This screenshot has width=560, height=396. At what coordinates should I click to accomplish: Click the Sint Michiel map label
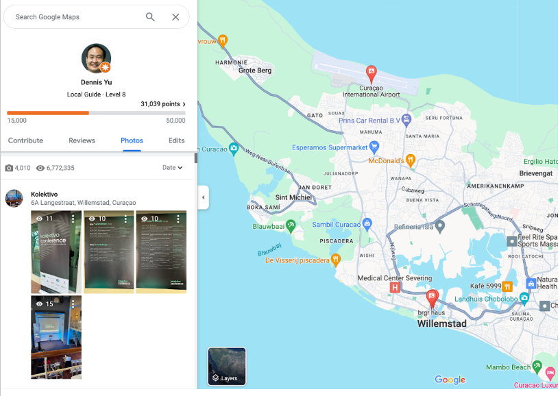pos(293,197)
